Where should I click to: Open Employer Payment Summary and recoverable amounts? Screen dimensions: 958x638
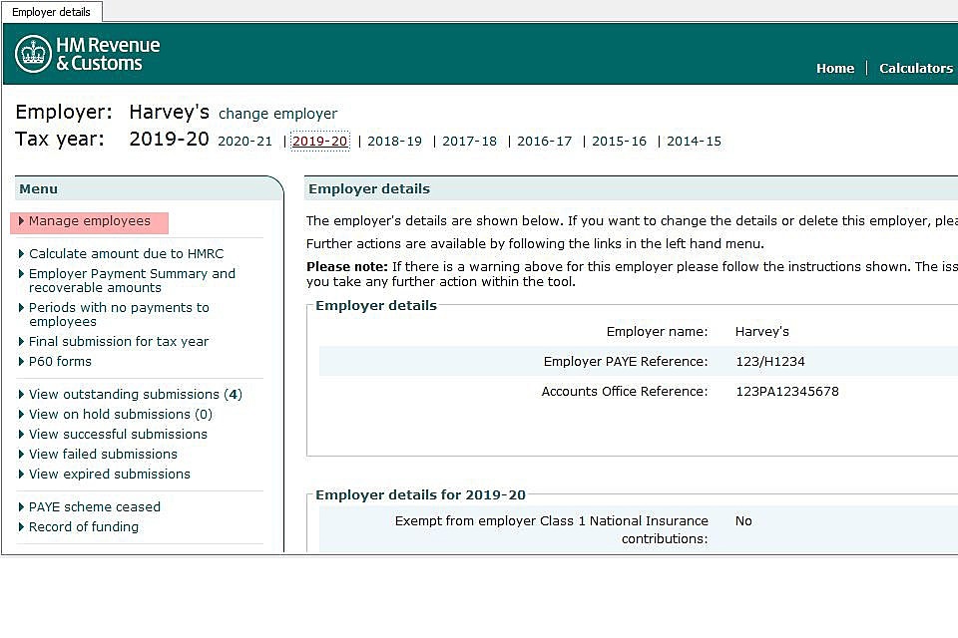tap(132, 280)
